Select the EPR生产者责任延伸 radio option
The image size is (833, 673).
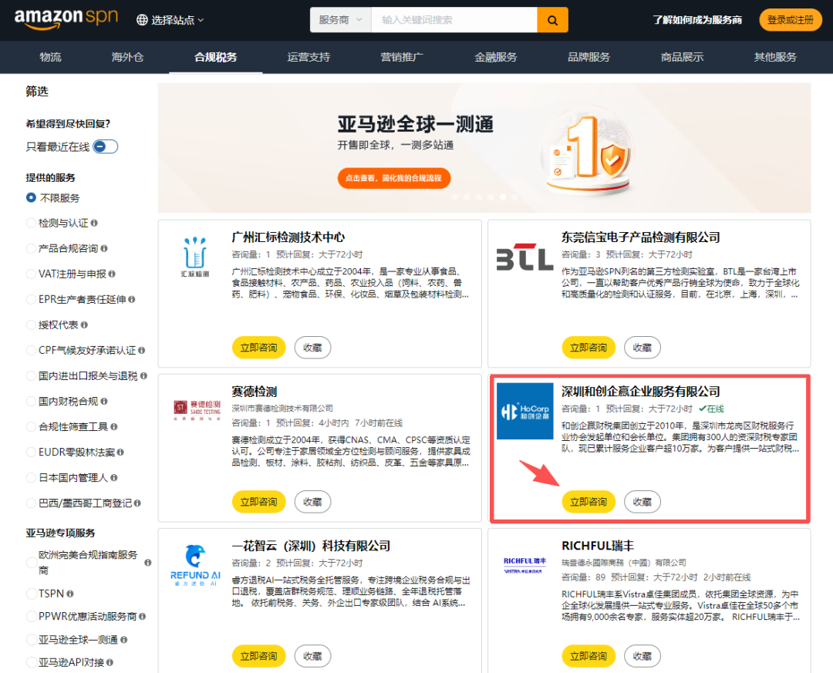pos(32,300)
